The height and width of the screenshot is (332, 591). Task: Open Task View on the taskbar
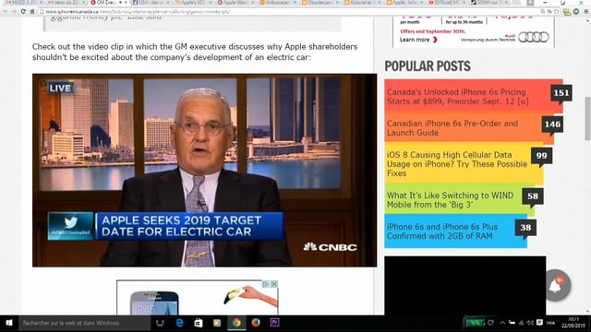click(160, 323)
